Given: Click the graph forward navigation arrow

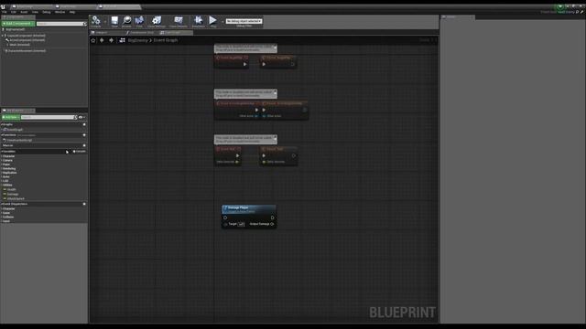Looking at the screenshot, I should click(111, 40).
